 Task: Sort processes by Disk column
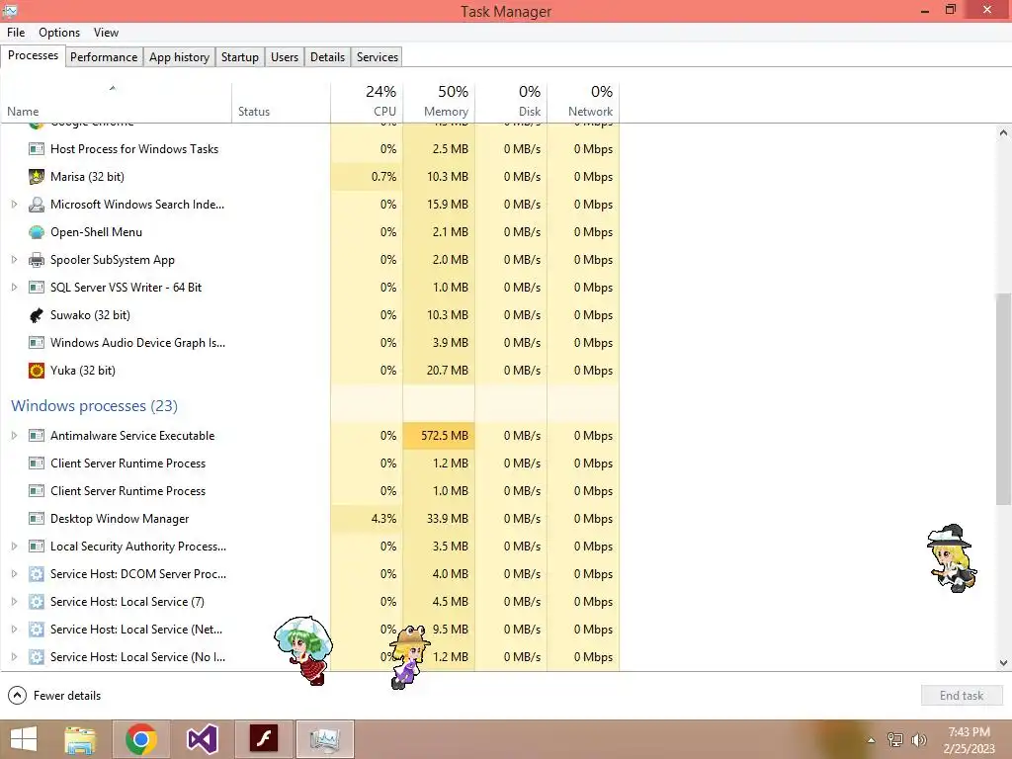click(511, 102)
